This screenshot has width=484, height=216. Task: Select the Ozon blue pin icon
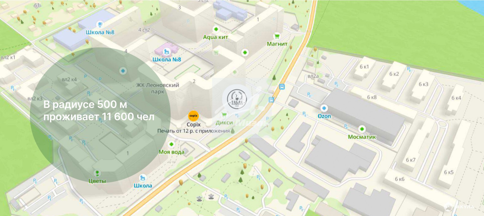coord(324,108)
